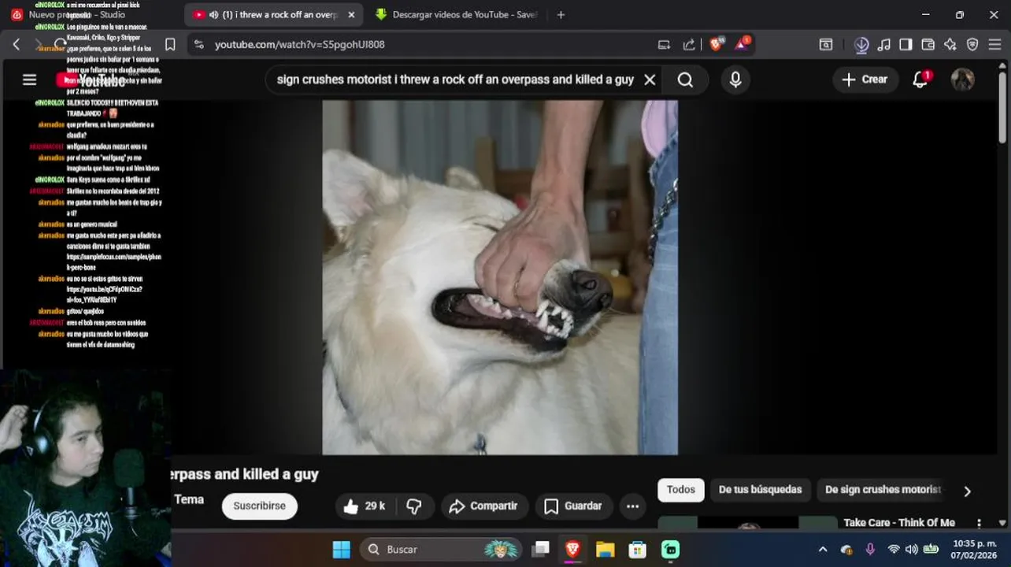Image resolution: width=1011 pixels, height=567 pixels.
Task: Open the Brave Wallet icon
Action: point(928,45)
